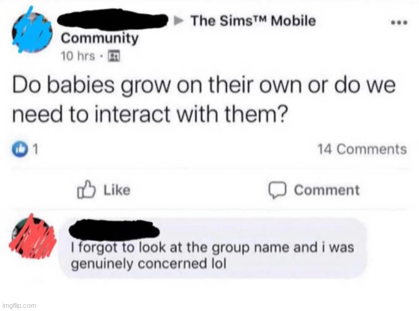419x311 pixels.
Task: Open the commenter's profile picture
Action: [32, 236]
